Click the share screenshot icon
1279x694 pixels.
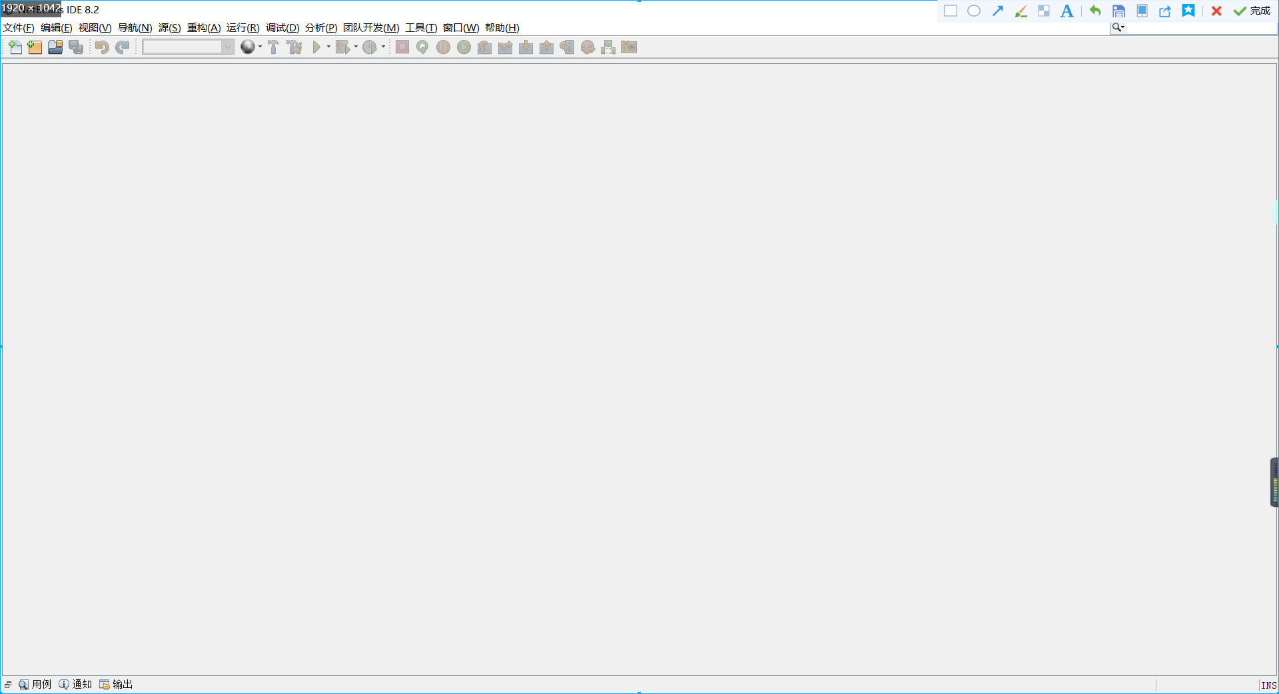pos(1165,11)
